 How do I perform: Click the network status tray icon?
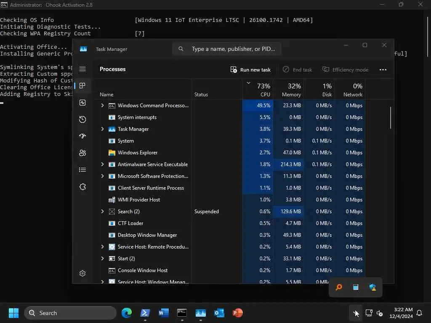tap(369, 313)
